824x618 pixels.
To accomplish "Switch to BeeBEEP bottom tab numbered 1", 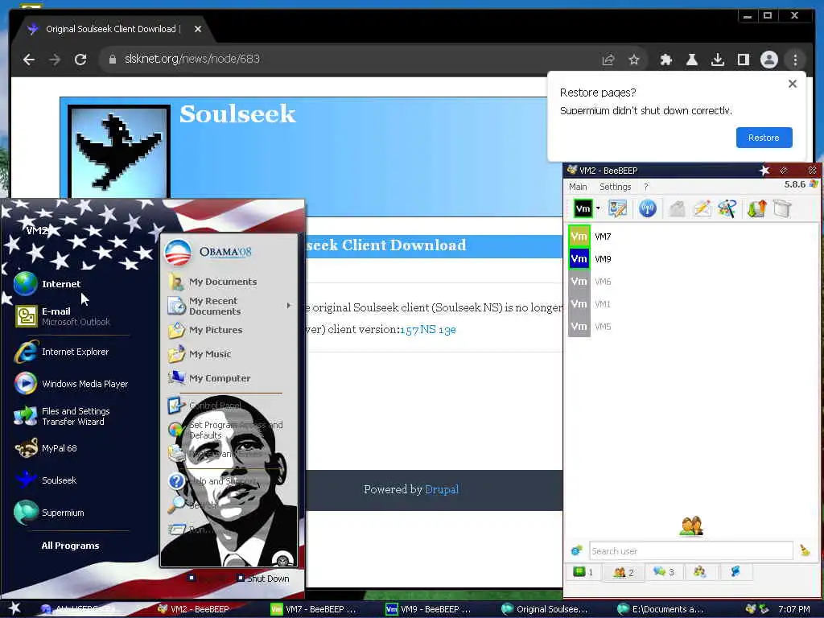I will pos(583,572).
